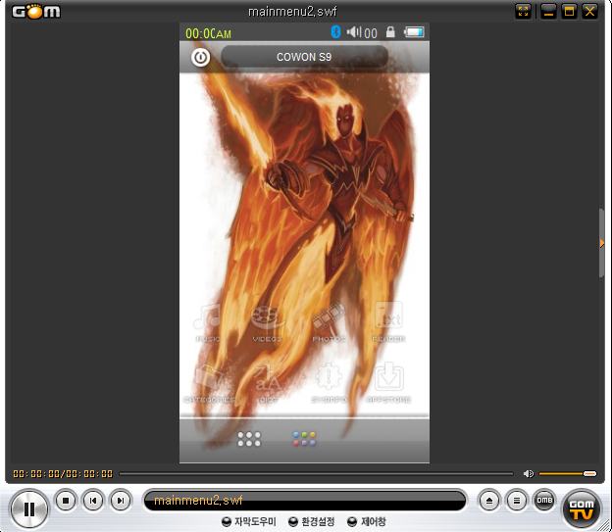Click the elapsed time counter display

63,474
